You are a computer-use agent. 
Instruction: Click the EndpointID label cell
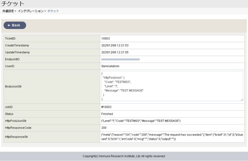[52, 59]
